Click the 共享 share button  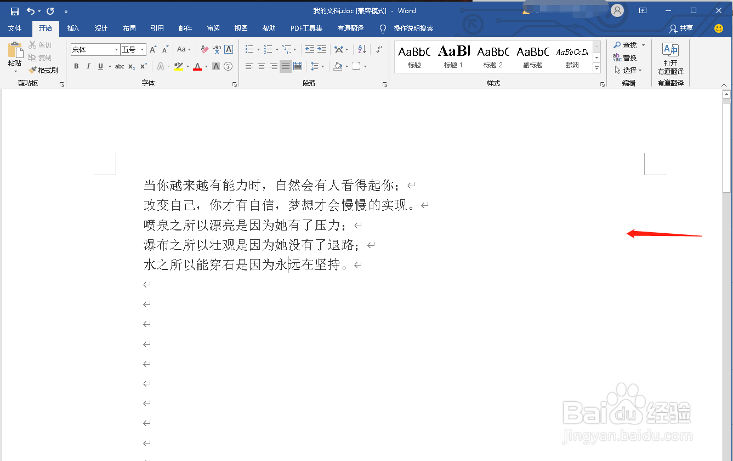click(x=681, y=28)
